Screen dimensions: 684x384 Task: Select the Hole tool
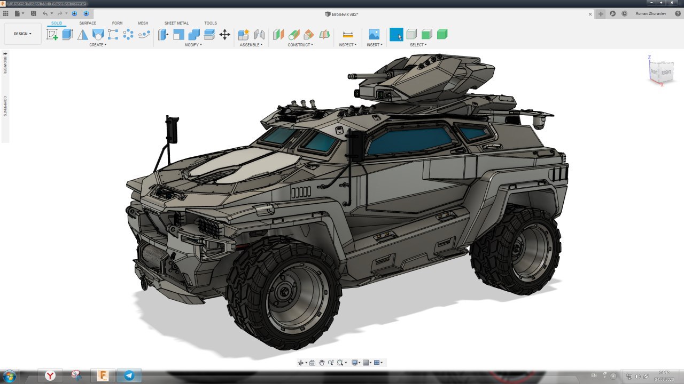coord(98,35)
